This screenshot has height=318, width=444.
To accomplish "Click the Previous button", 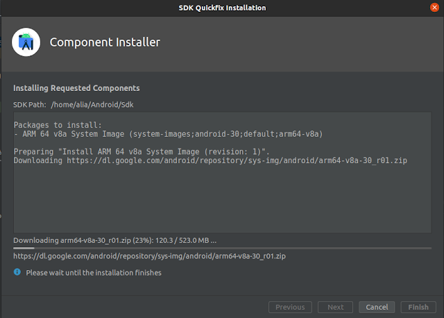I will (x=290, y=307).
